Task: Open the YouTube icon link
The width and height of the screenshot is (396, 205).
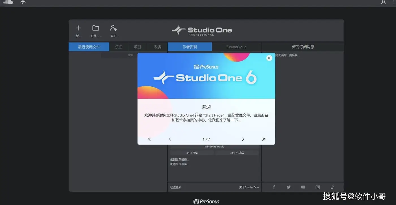Action: [303, 187]
